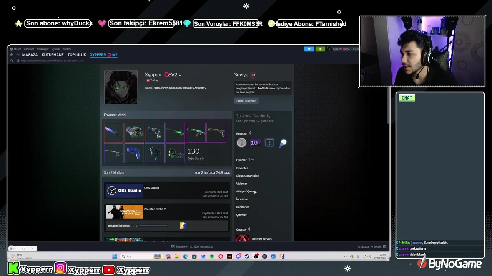Viewport: 492px width, 276px height.
Task: Open the Gruplar 4 link
Action: (x=243, y=229)
